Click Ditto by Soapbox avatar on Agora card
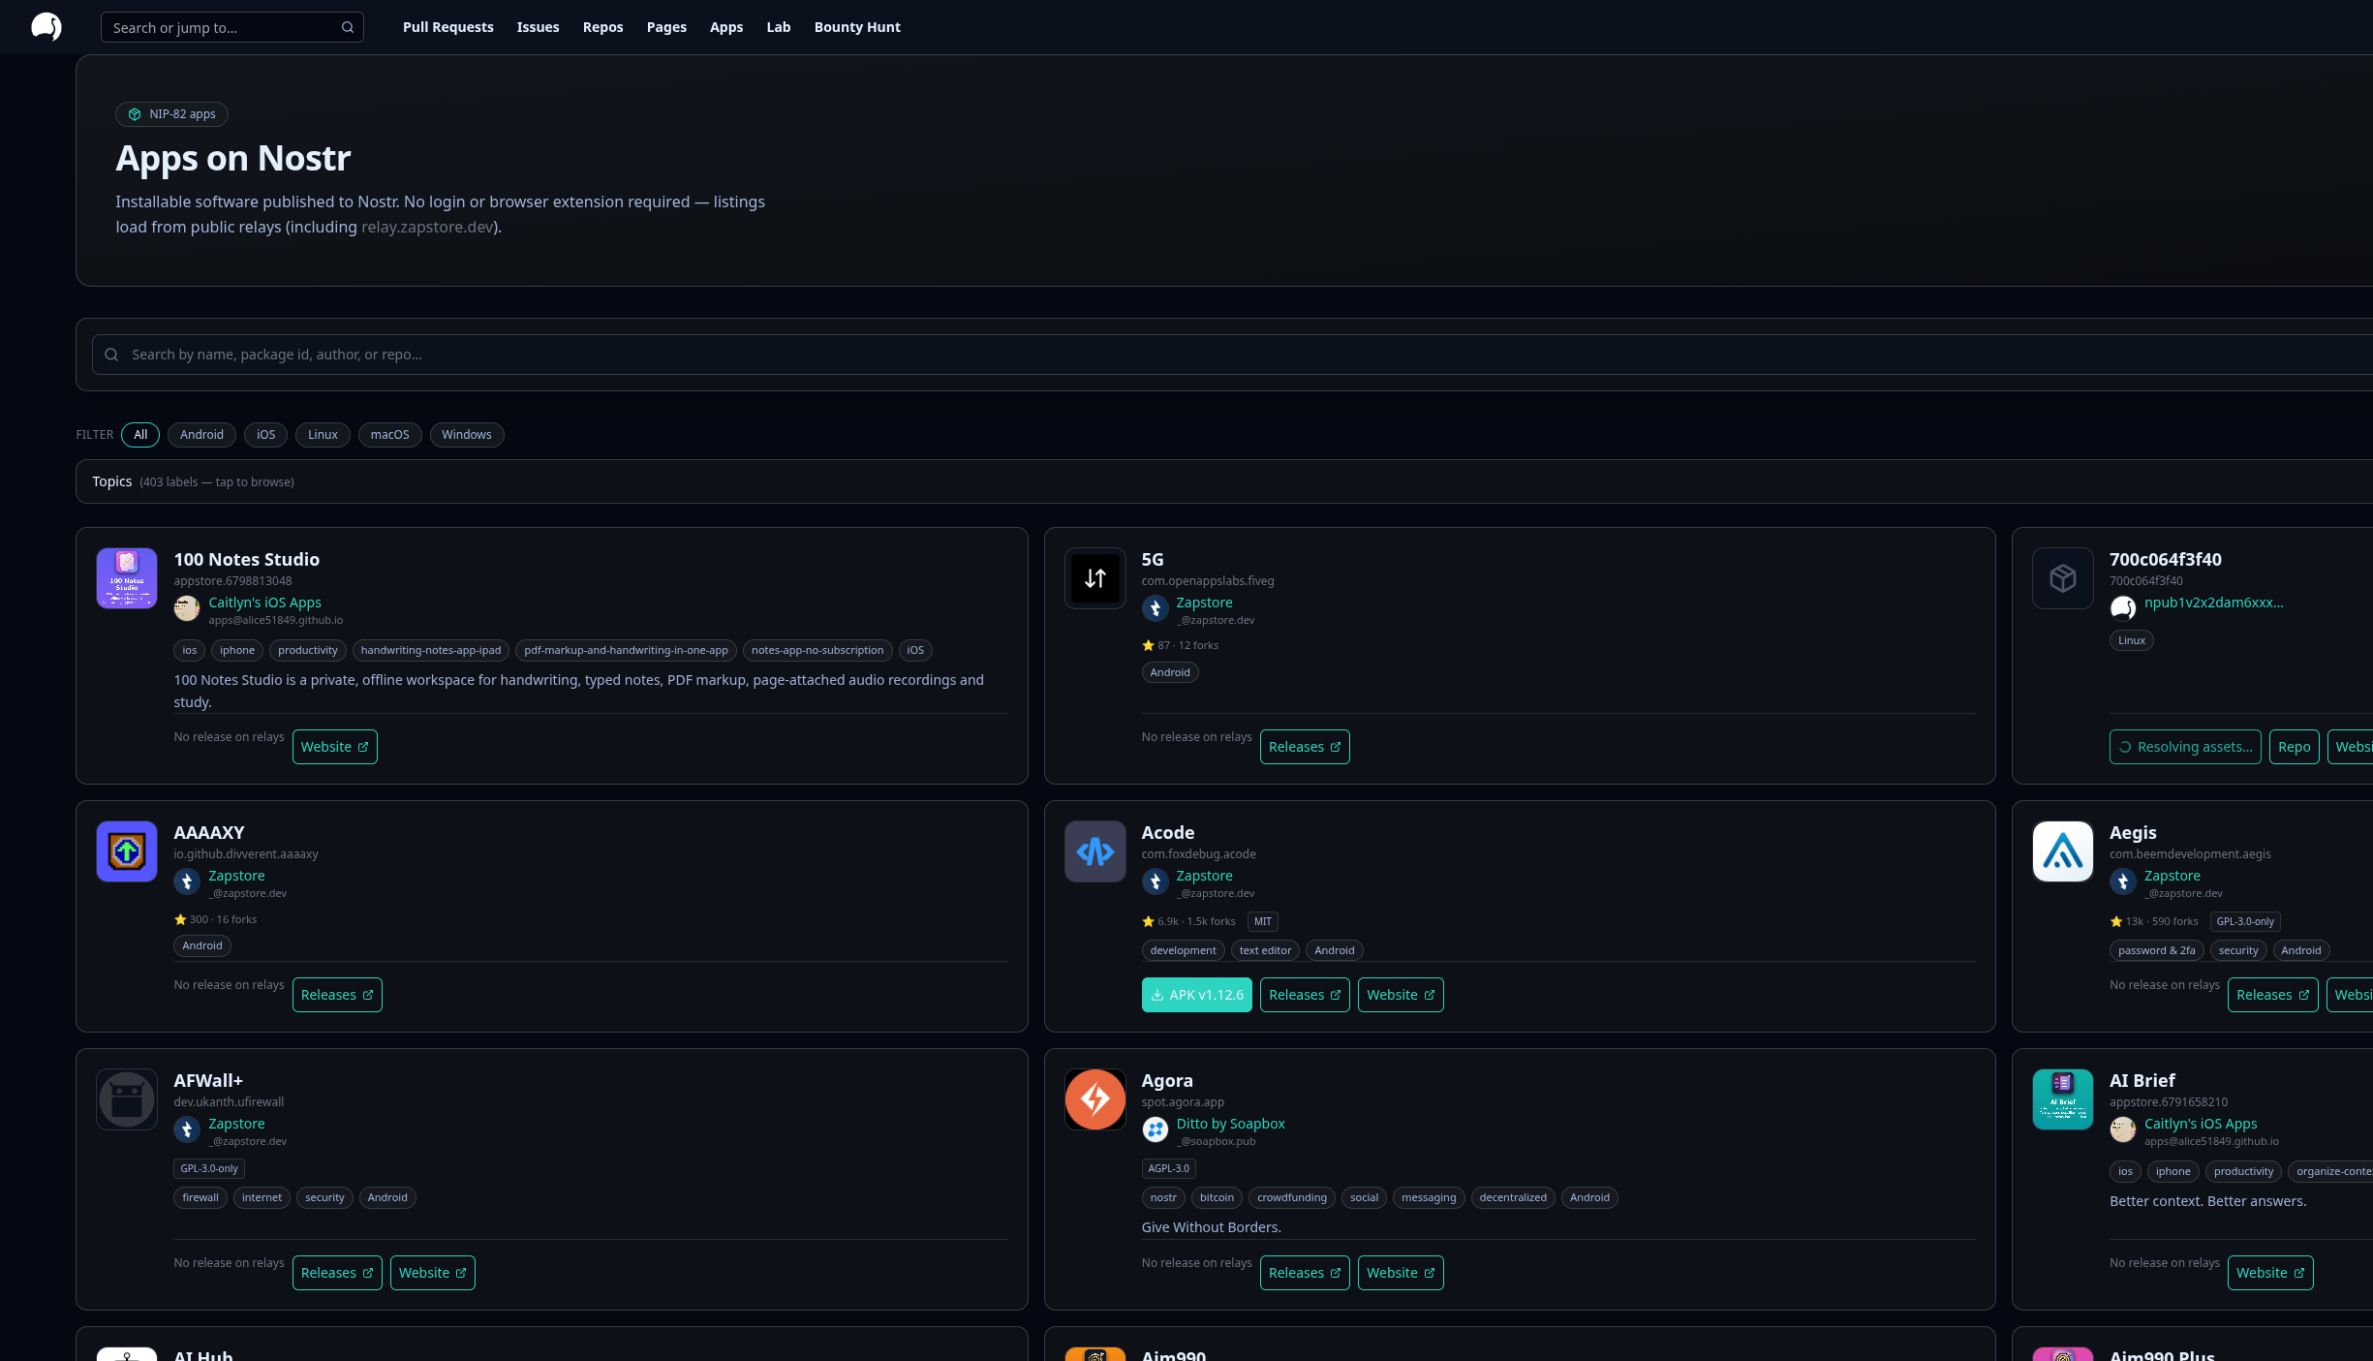Viewport: 2373px width, 1361px height. pos(1155,1129)
